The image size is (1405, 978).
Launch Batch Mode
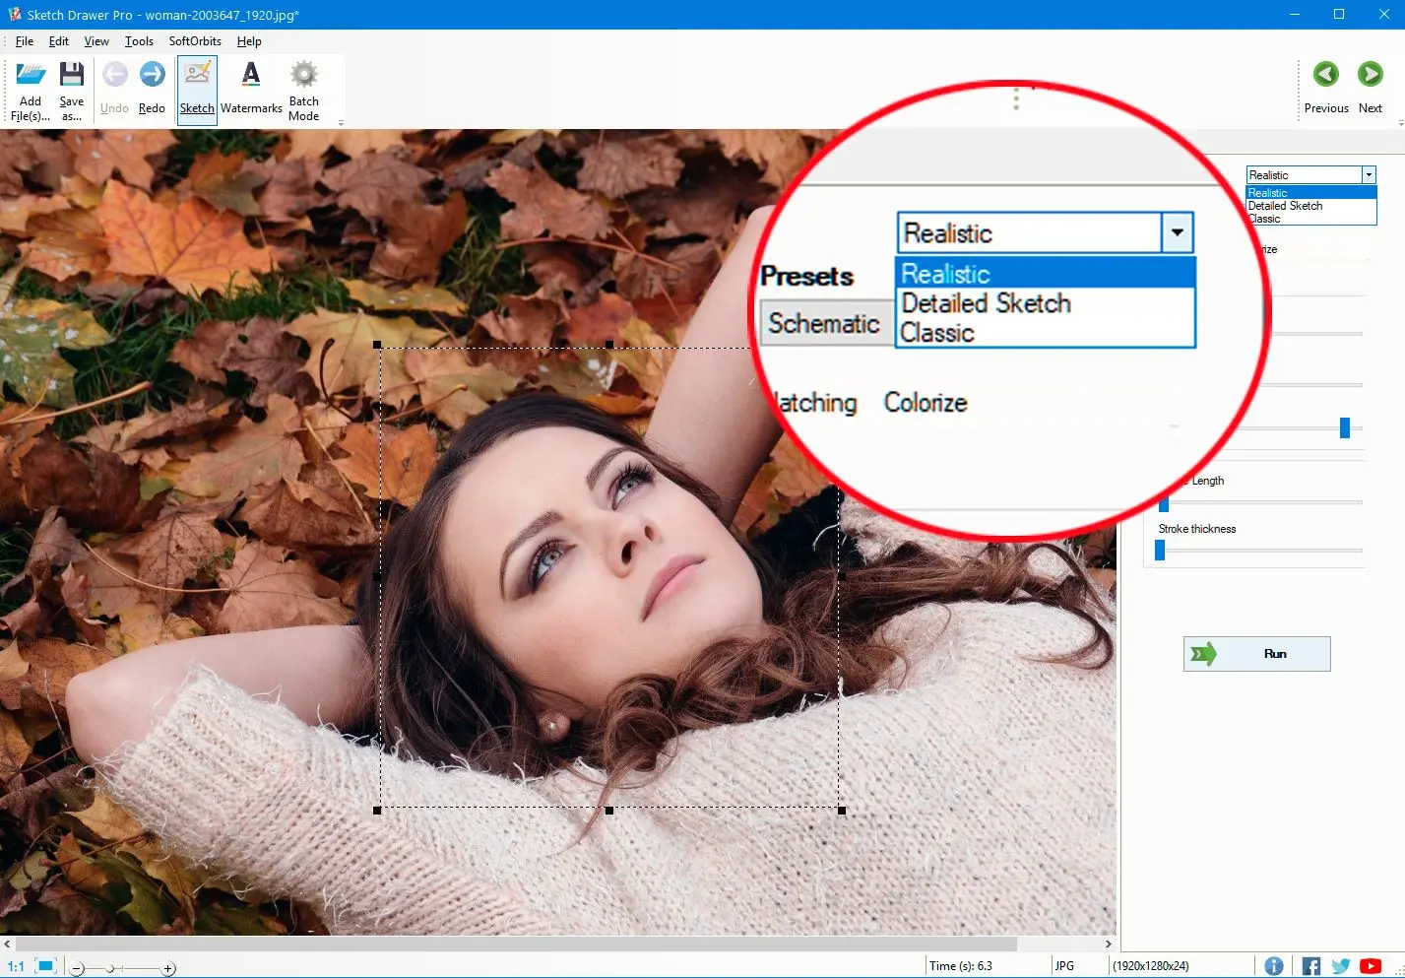pyautogui.click(x=304, y=89)
